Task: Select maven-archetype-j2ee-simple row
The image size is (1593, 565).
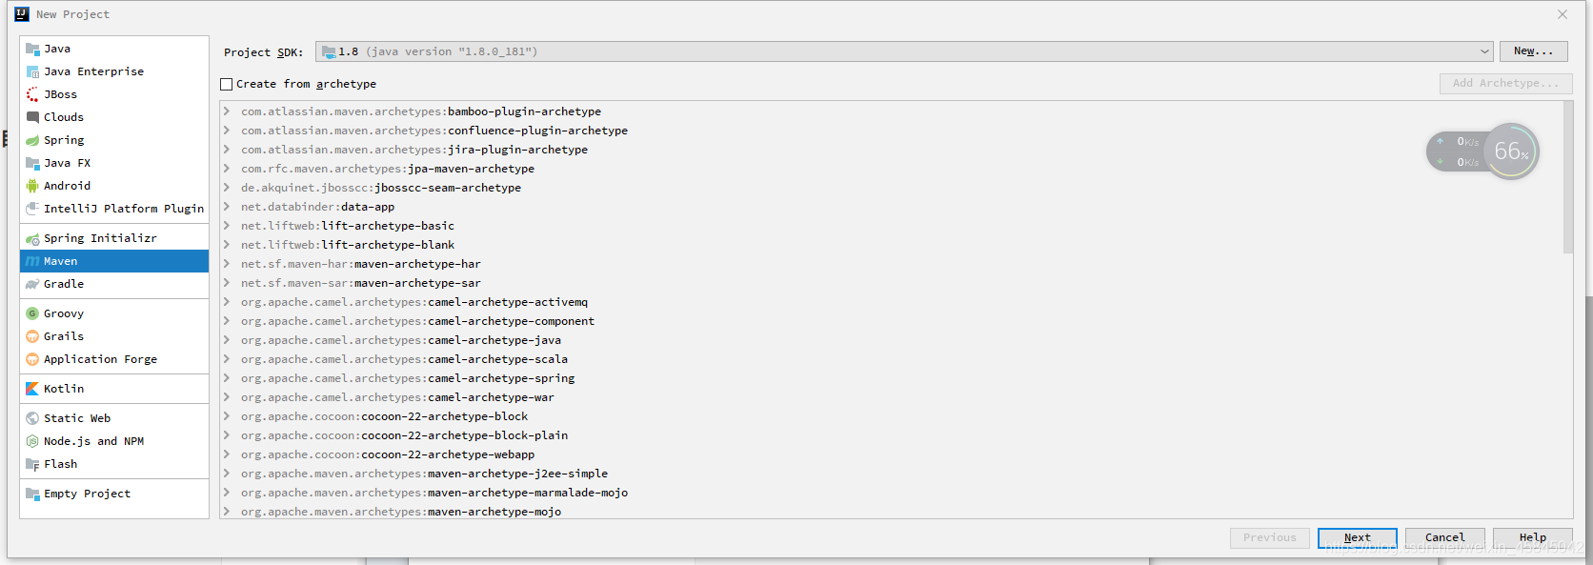Action: [892, 474]
